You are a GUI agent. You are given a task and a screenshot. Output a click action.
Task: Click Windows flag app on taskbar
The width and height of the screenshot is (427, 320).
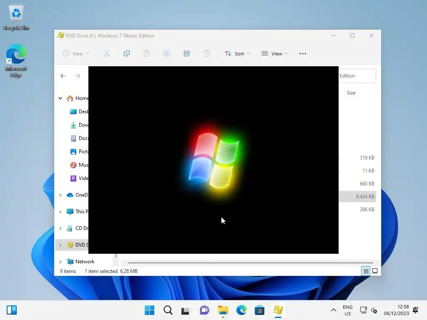coord(278,310)
